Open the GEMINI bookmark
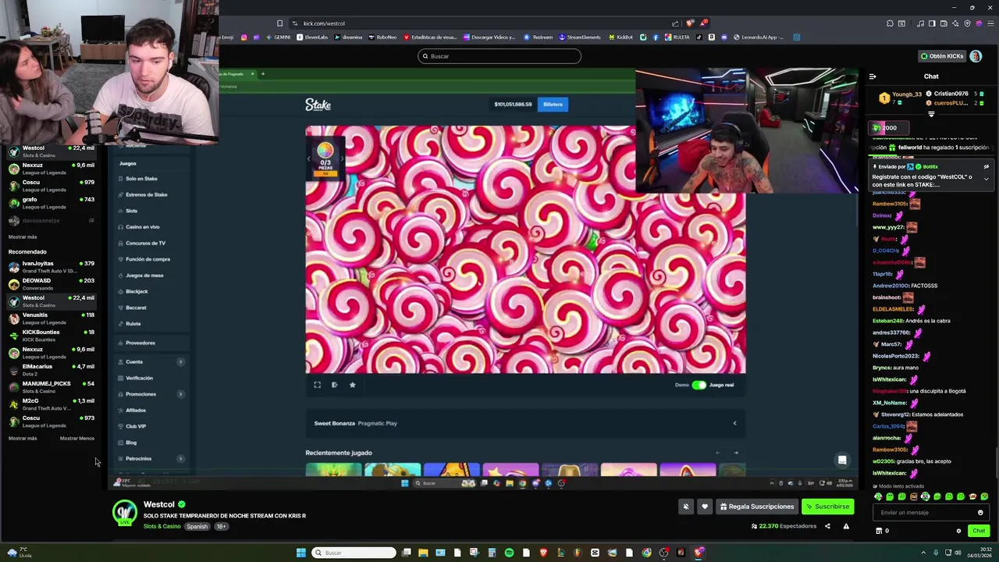This screenshot has width=999, height=562. coord(278,37)
